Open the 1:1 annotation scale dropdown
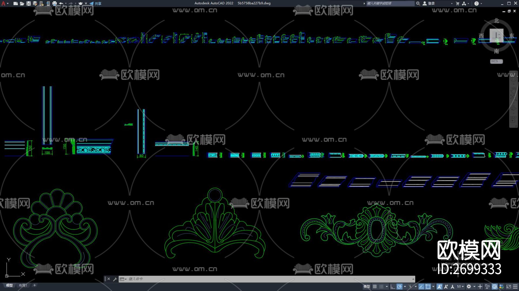This screenshot has width=519, height=291. pos(460,286)
